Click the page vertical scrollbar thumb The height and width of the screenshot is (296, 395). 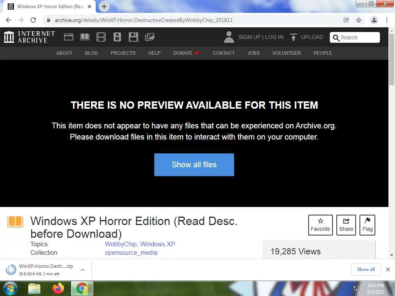point(392,59)
